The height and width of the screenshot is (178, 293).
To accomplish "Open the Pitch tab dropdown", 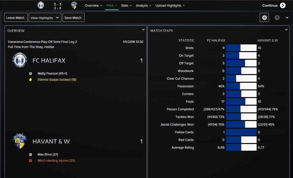I will 112,6.
